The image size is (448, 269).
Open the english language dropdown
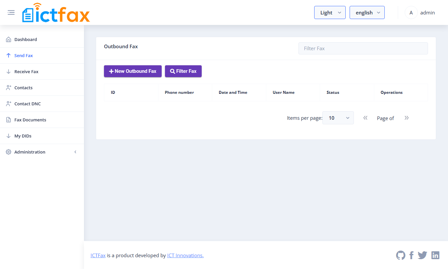pos(367,12)
